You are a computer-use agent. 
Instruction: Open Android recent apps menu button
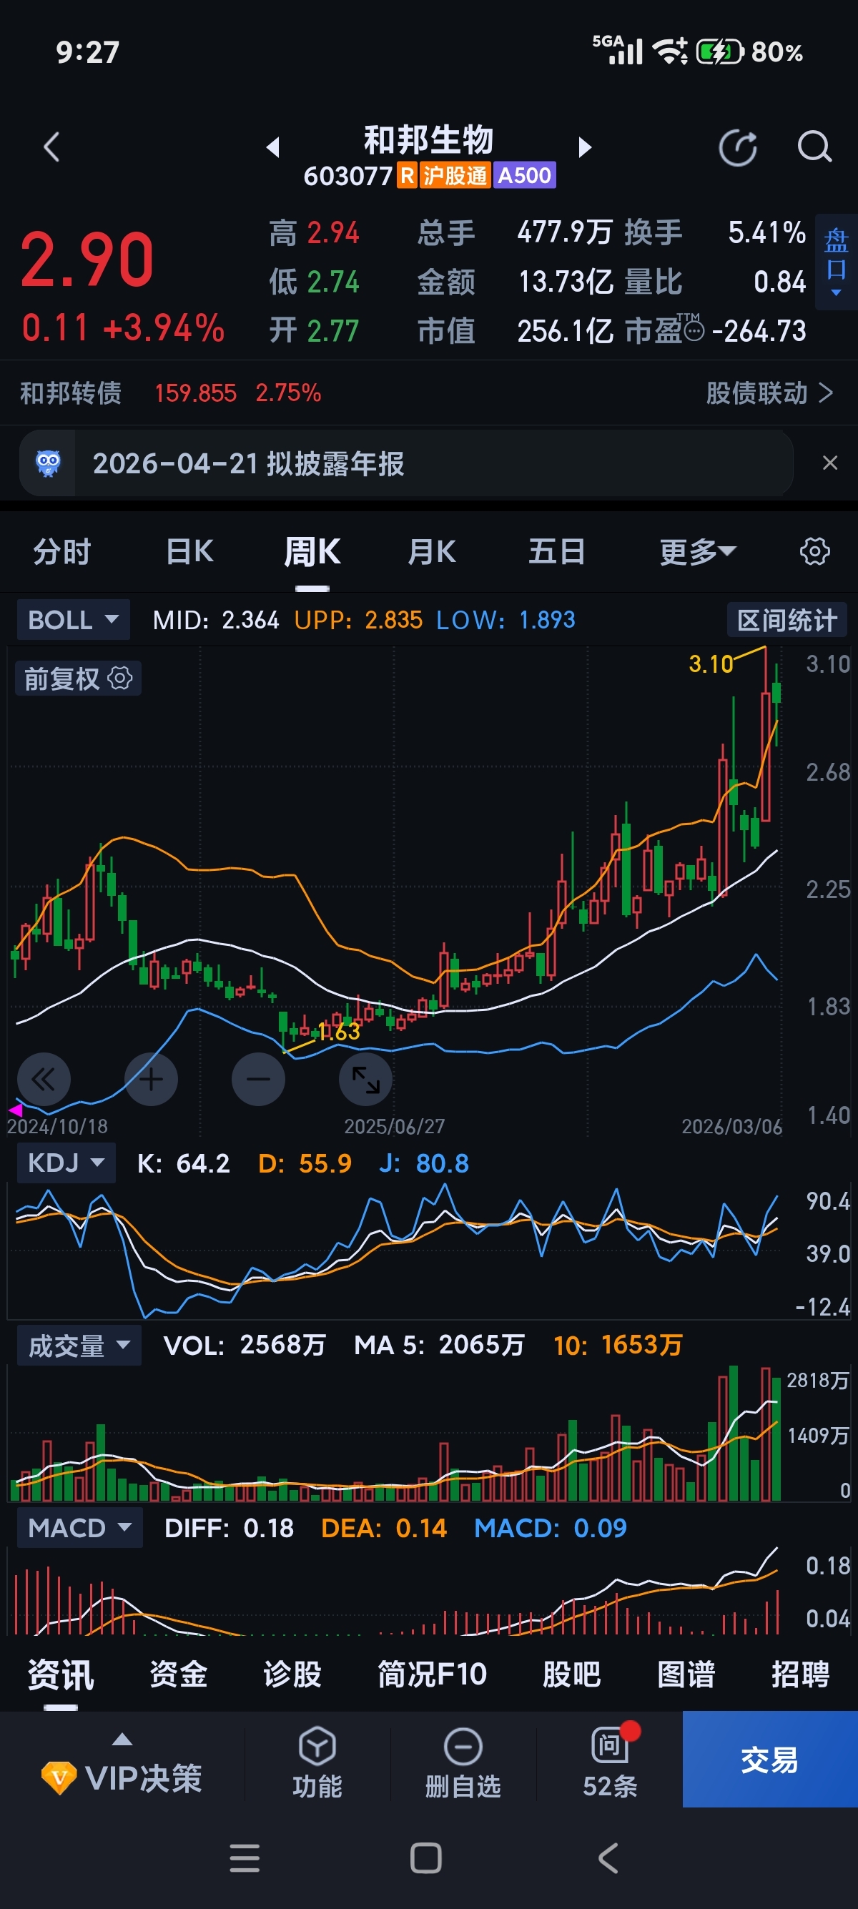pyautogui.click(x=245, y=1858)
